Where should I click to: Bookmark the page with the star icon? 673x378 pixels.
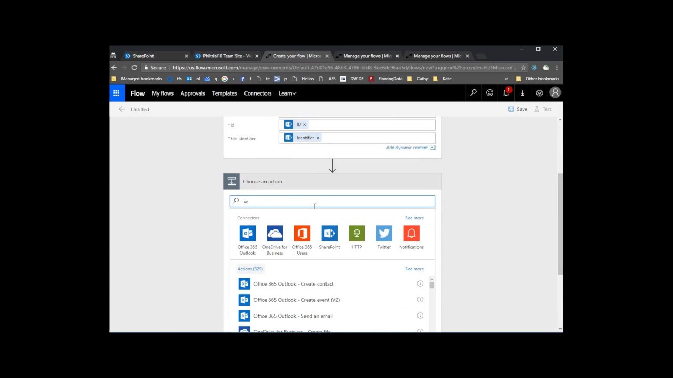coord(523,67)
